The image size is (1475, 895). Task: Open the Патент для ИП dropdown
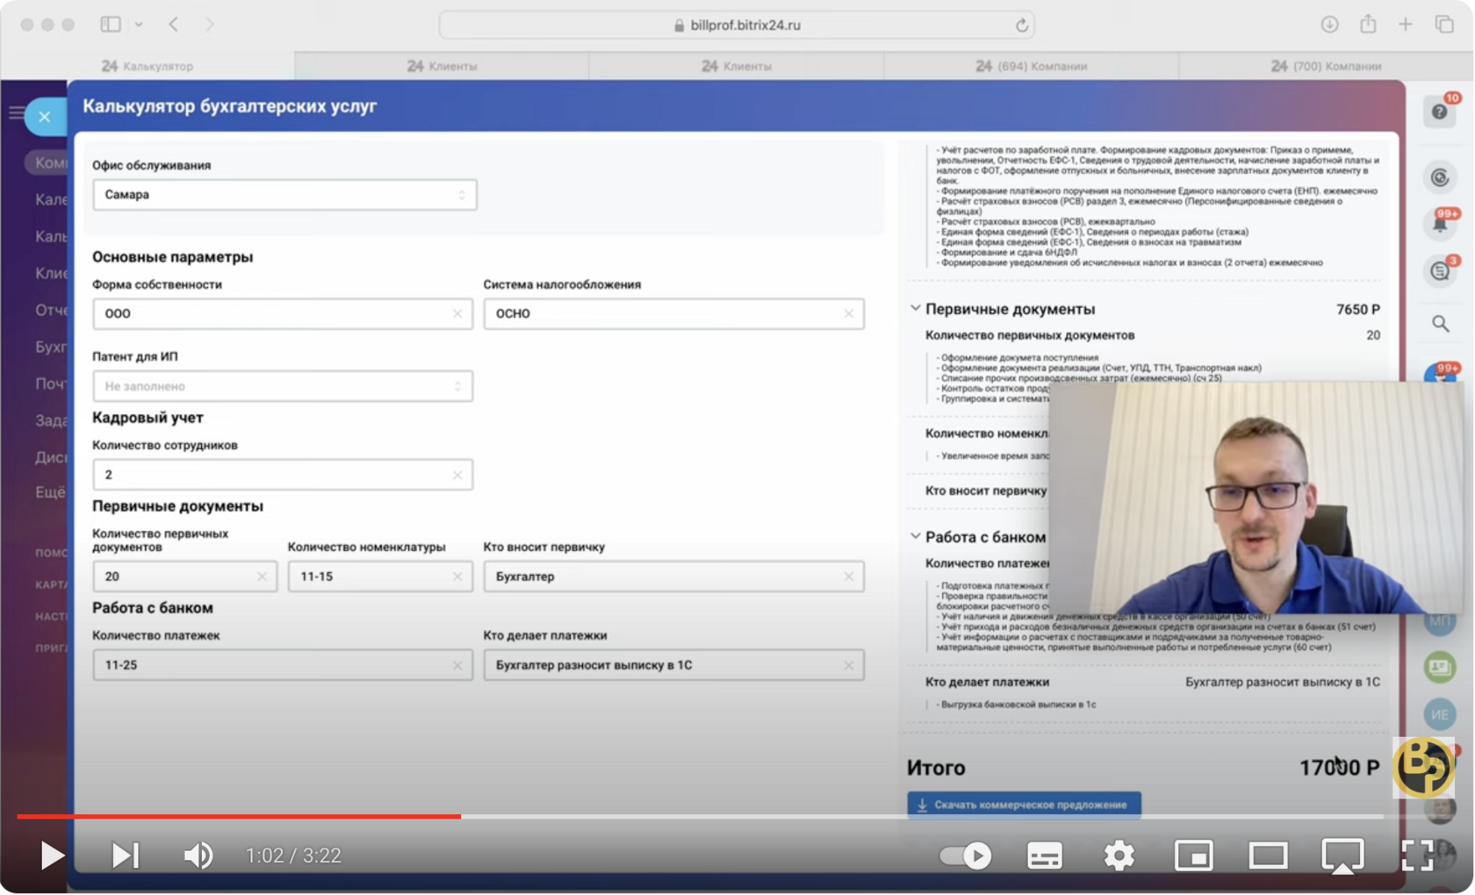pyautogui.click(x=283, y=386)
